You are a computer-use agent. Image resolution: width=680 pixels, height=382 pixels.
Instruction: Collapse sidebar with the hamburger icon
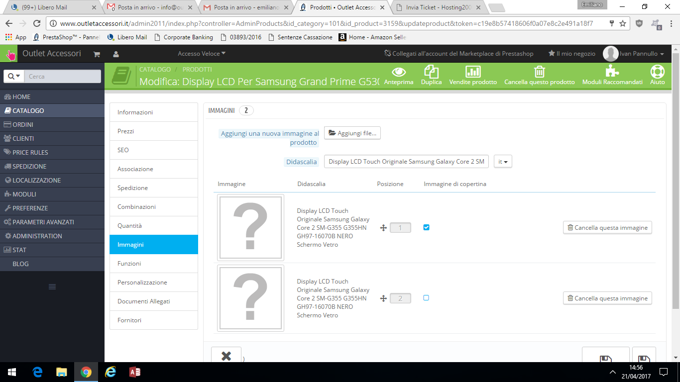pyautogui.click(x=52, y=286)
